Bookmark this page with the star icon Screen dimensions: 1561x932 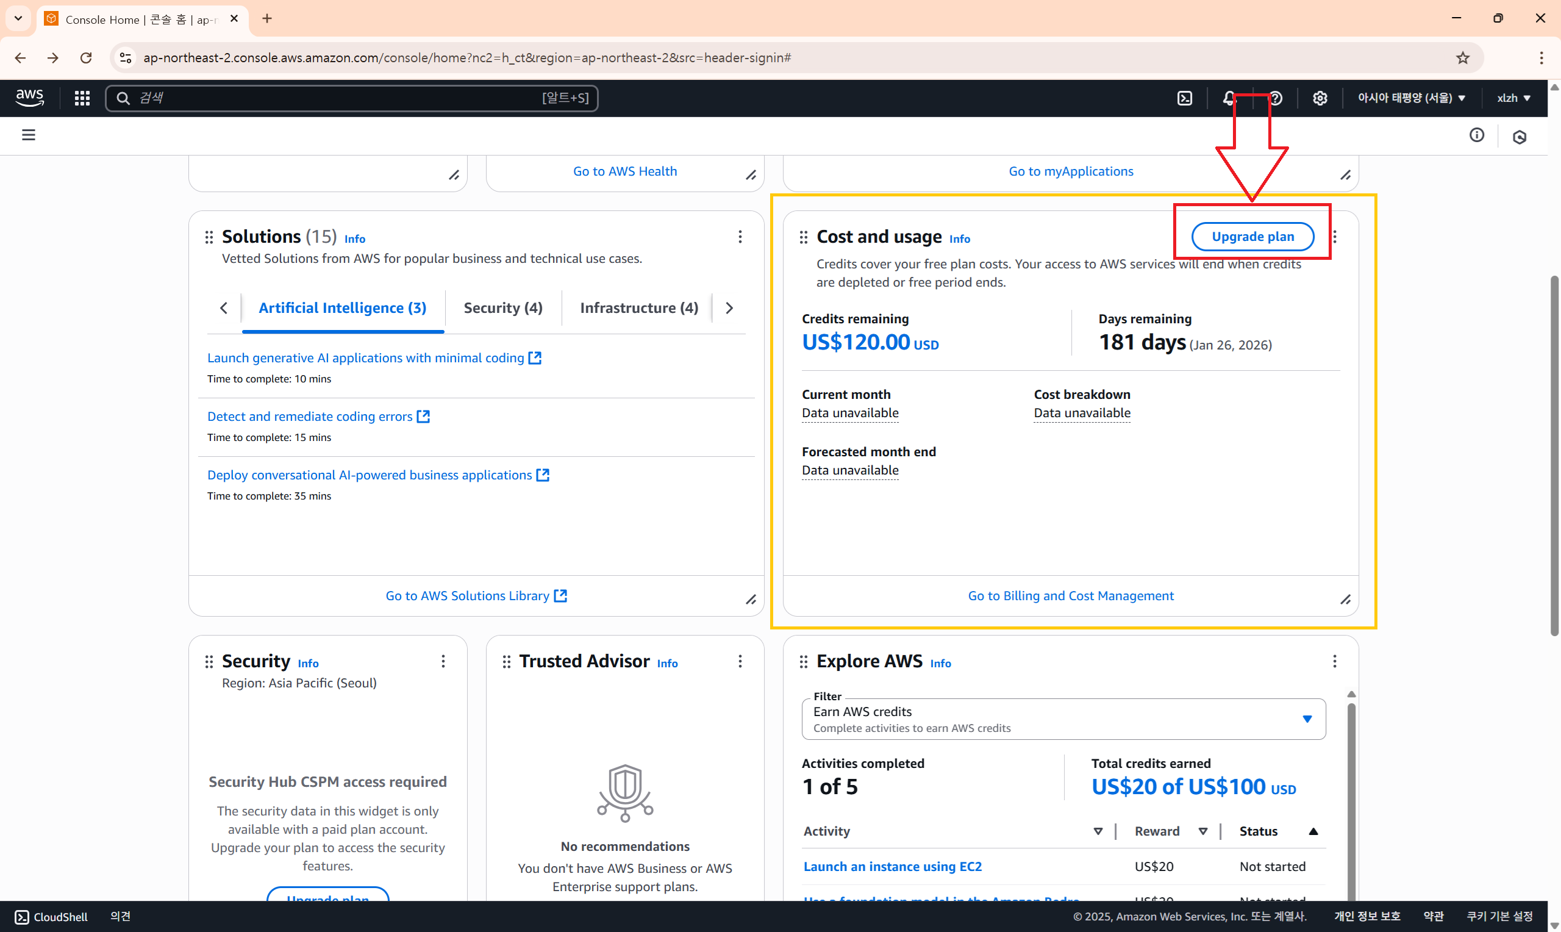pos(1463,58)
